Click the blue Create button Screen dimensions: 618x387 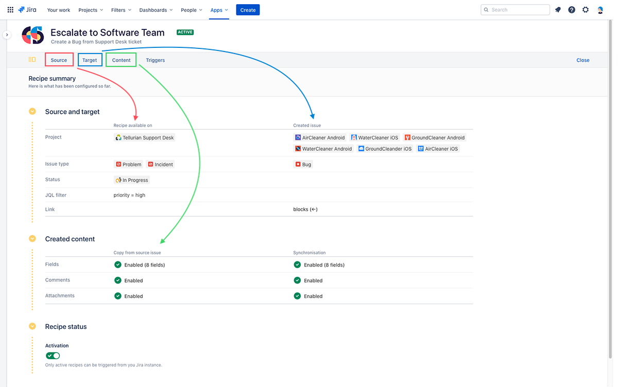tap(248, 10)
